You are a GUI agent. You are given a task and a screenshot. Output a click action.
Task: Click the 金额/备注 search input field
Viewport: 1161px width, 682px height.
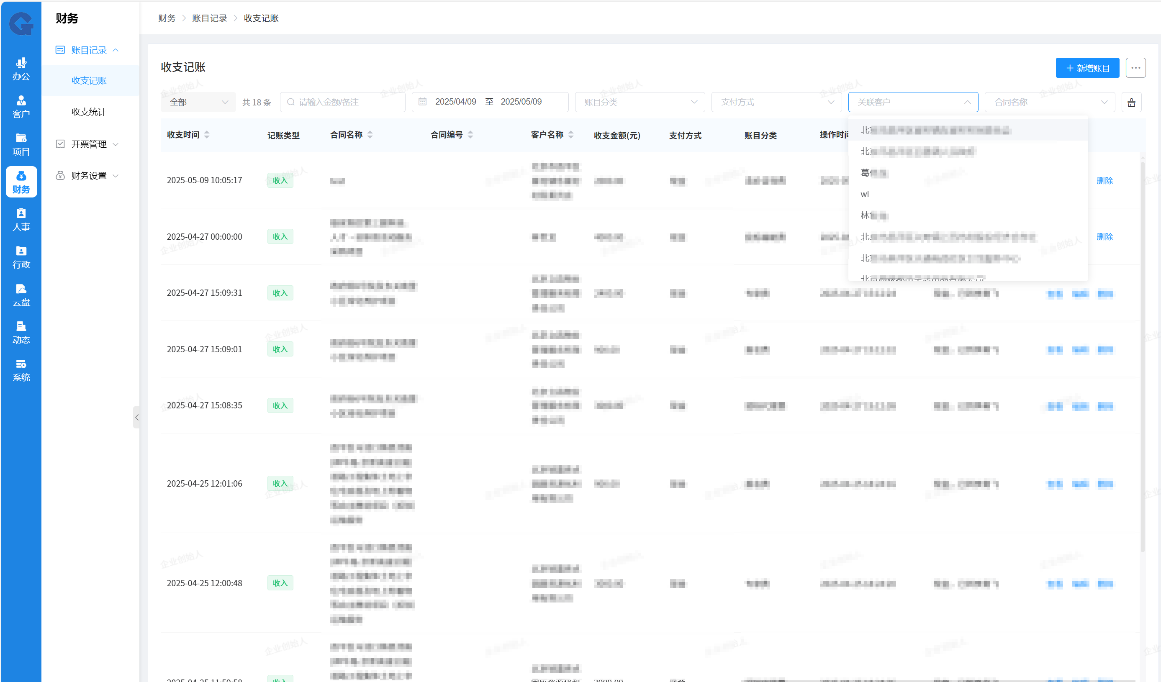pyautogui.click(x=343, y=102)
